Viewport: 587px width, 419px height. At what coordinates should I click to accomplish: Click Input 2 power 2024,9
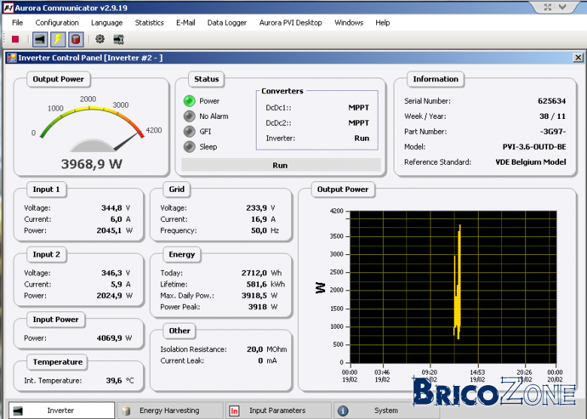(109, 296)
